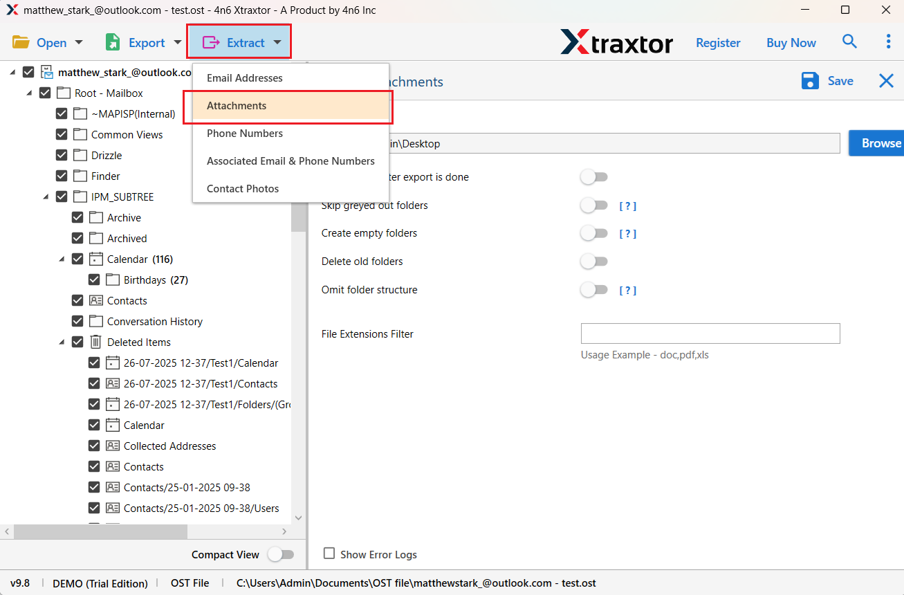
Task: Enable Create empty folders toggle
Action: coord(594,233)
